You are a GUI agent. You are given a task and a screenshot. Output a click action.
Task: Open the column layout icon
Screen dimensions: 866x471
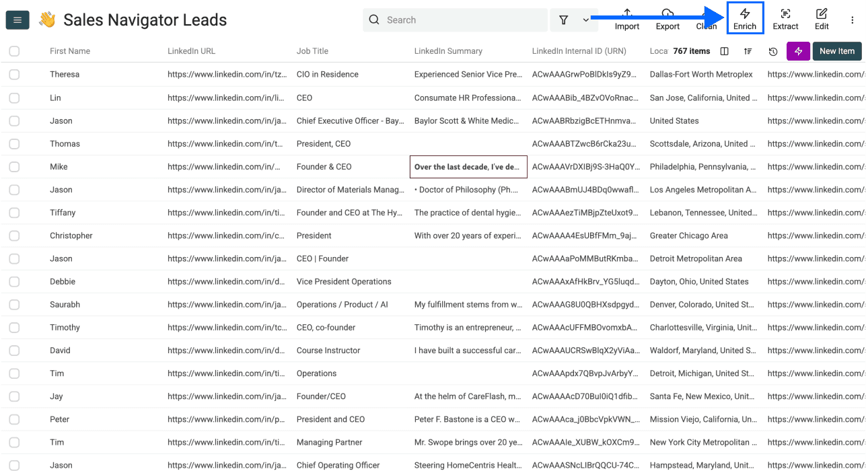(x=724, y=51)
